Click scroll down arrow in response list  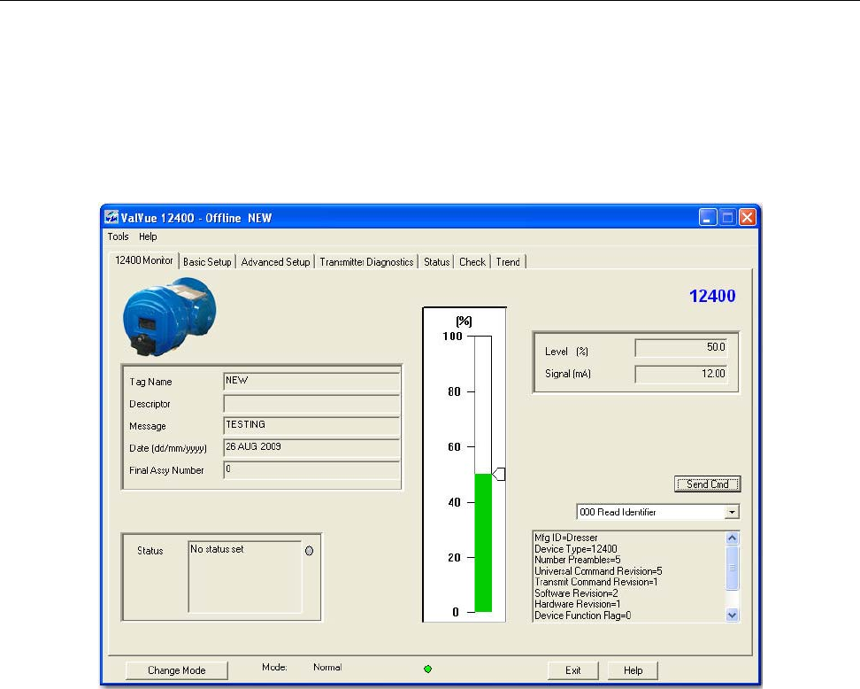click(x=733, y=615)
